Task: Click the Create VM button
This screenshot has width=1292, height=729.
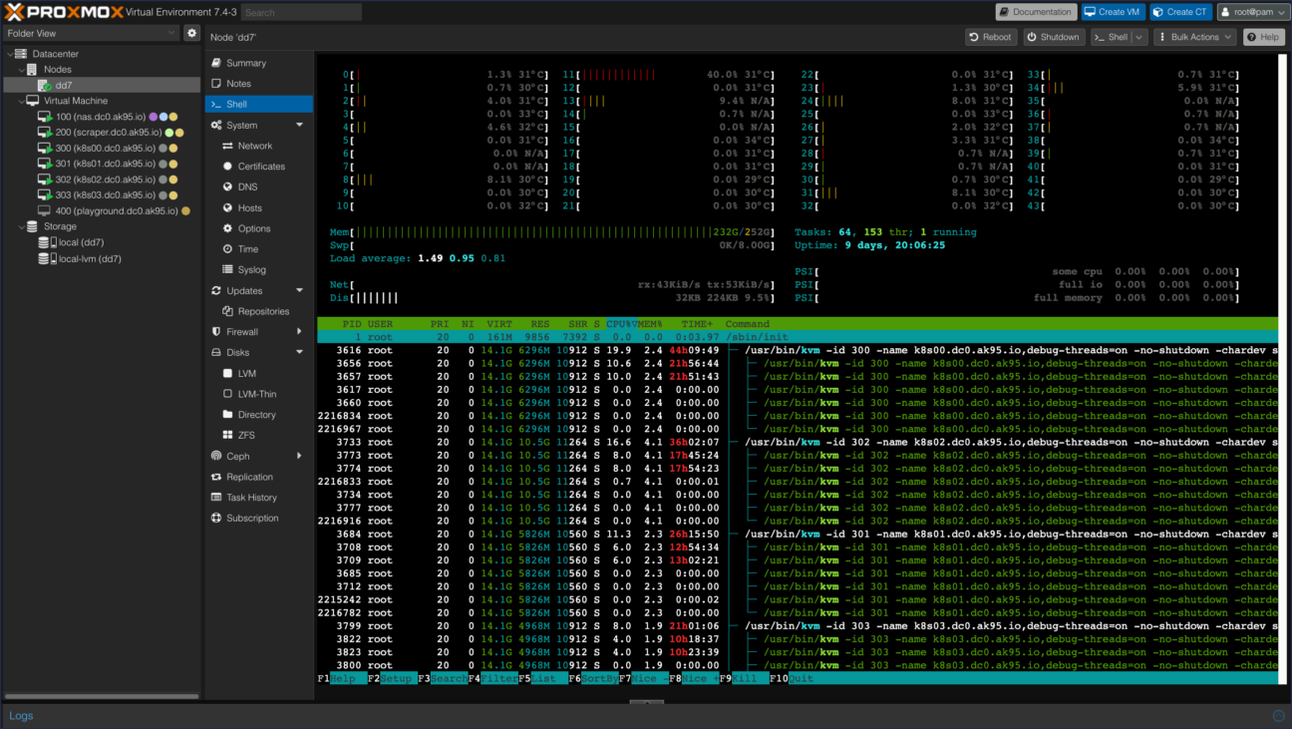Action: pyautogui.click(x=1113, y=12)
